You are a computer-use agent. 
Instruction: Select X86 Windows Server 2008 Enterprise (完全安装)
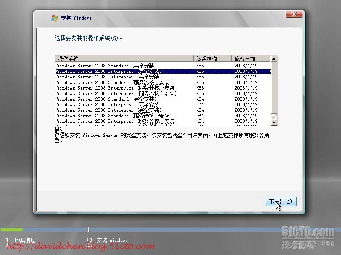pos(163,71)
